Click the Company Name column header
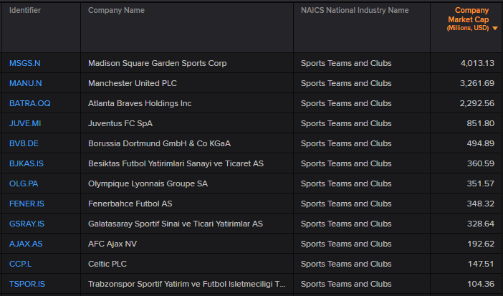 point(116,10)
